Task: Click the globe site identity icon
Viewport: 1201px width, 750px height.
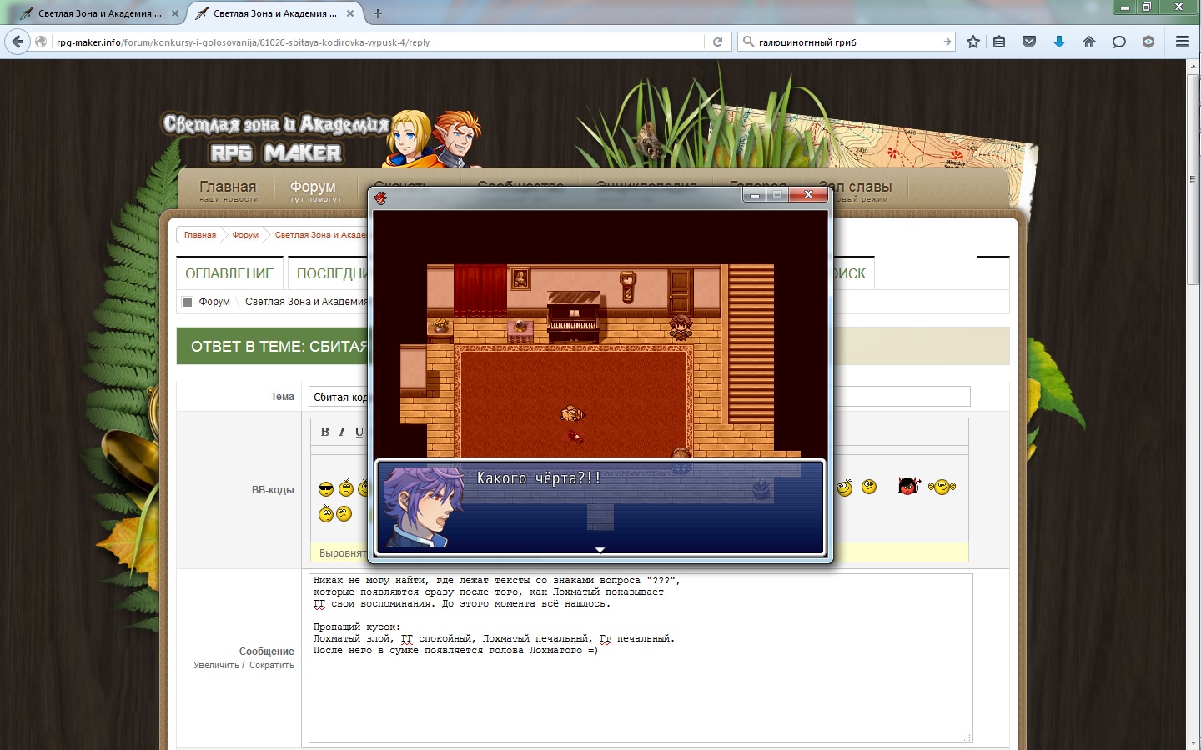Action: (41, 42)
